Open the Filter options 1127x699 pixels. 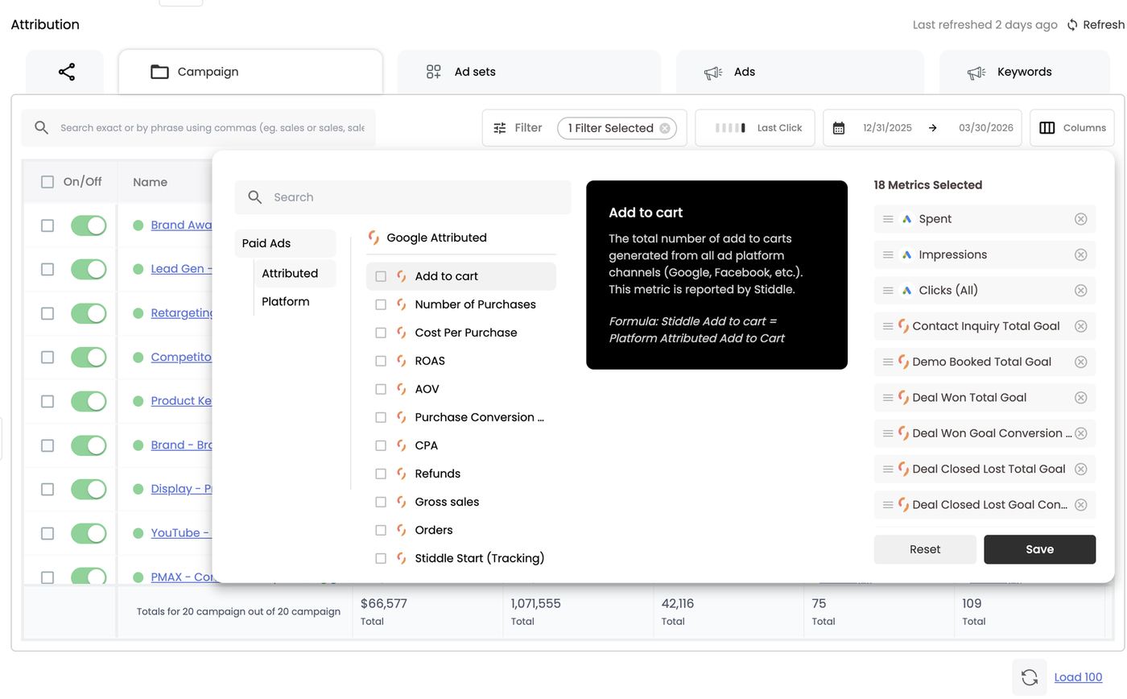pos(518,128)
